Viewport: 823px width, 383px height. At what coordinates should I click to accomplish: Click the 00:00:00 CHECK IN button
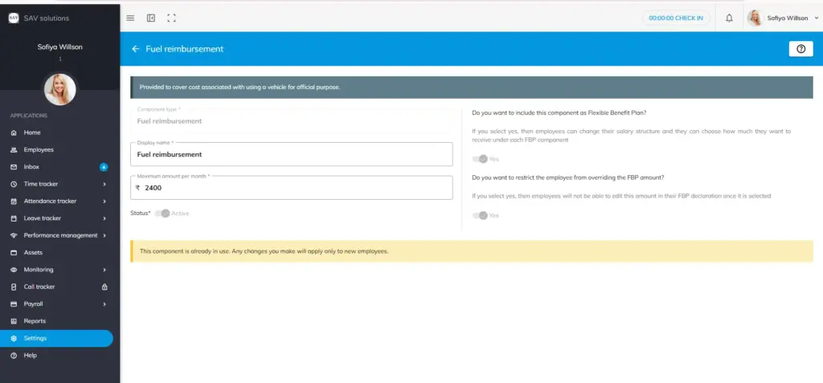pos(676,18)
